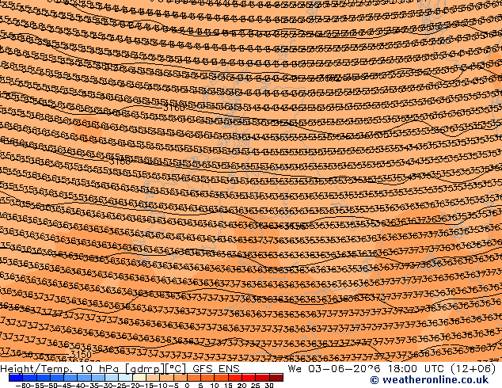Click the darkest blue legend swatch below -60
Screen dimensions: 502x388
16,378
